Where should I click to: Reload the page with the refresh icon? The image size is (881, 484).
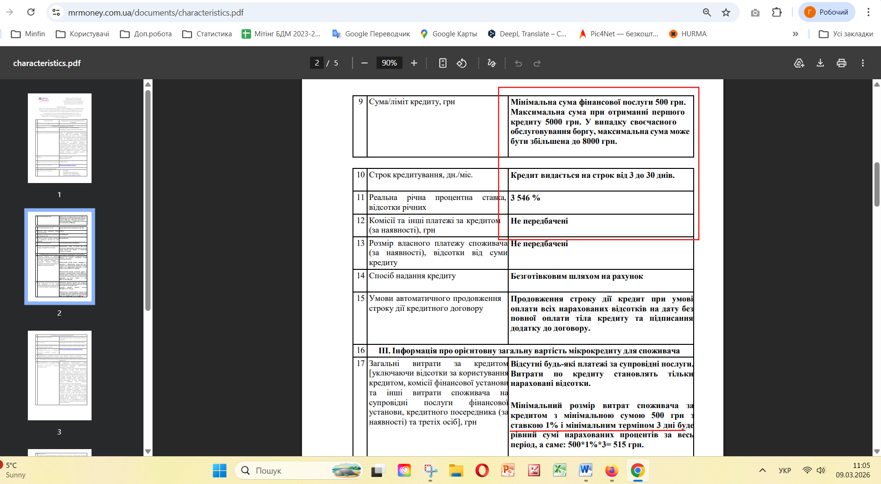pyautogui.click(x=31, y=12)
